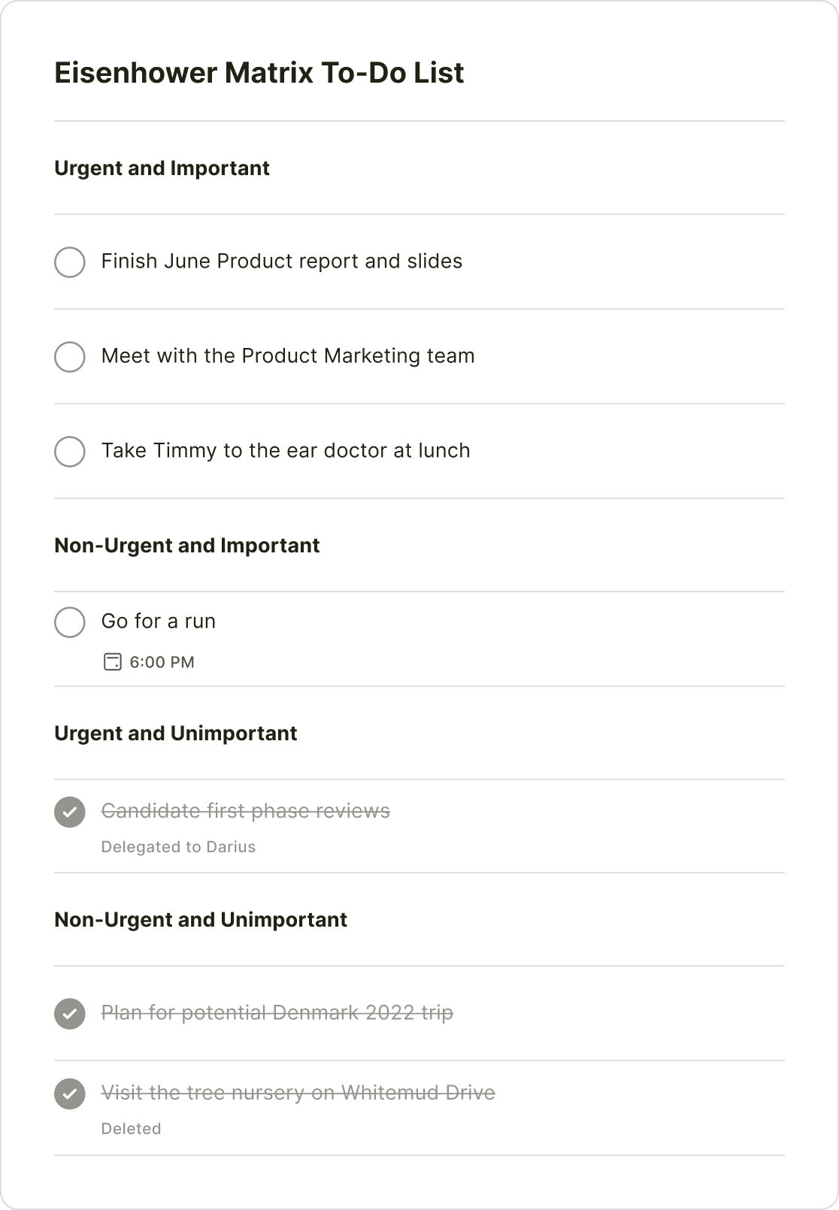Viewport: 839px width, 1210px height.
Task: Click the checkmark icon on Candidate first phase reviews
Action: pos(69,812)
